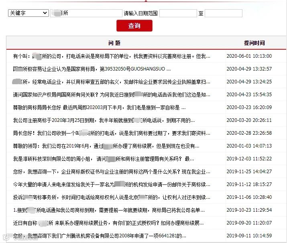Open question 我公司注册商标于2020年3月25日到期
The height and width of the screenshot is (243, 287).
[x=104, y=120]
